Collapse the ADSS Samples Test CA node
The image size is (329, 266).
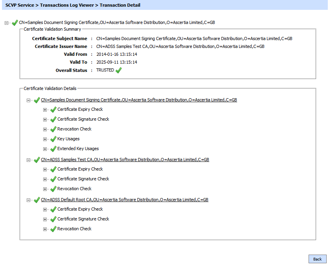pyautogui.click(x=28, y=160)
